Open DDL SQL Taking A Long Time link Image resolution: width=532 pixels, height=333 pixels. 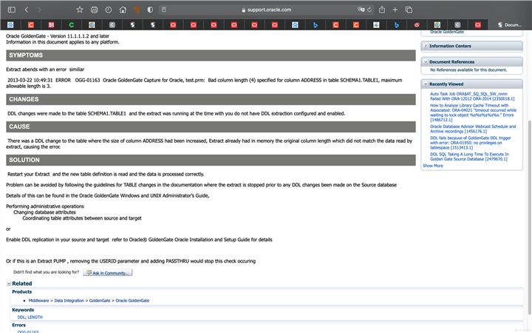(x=469, y=157)
